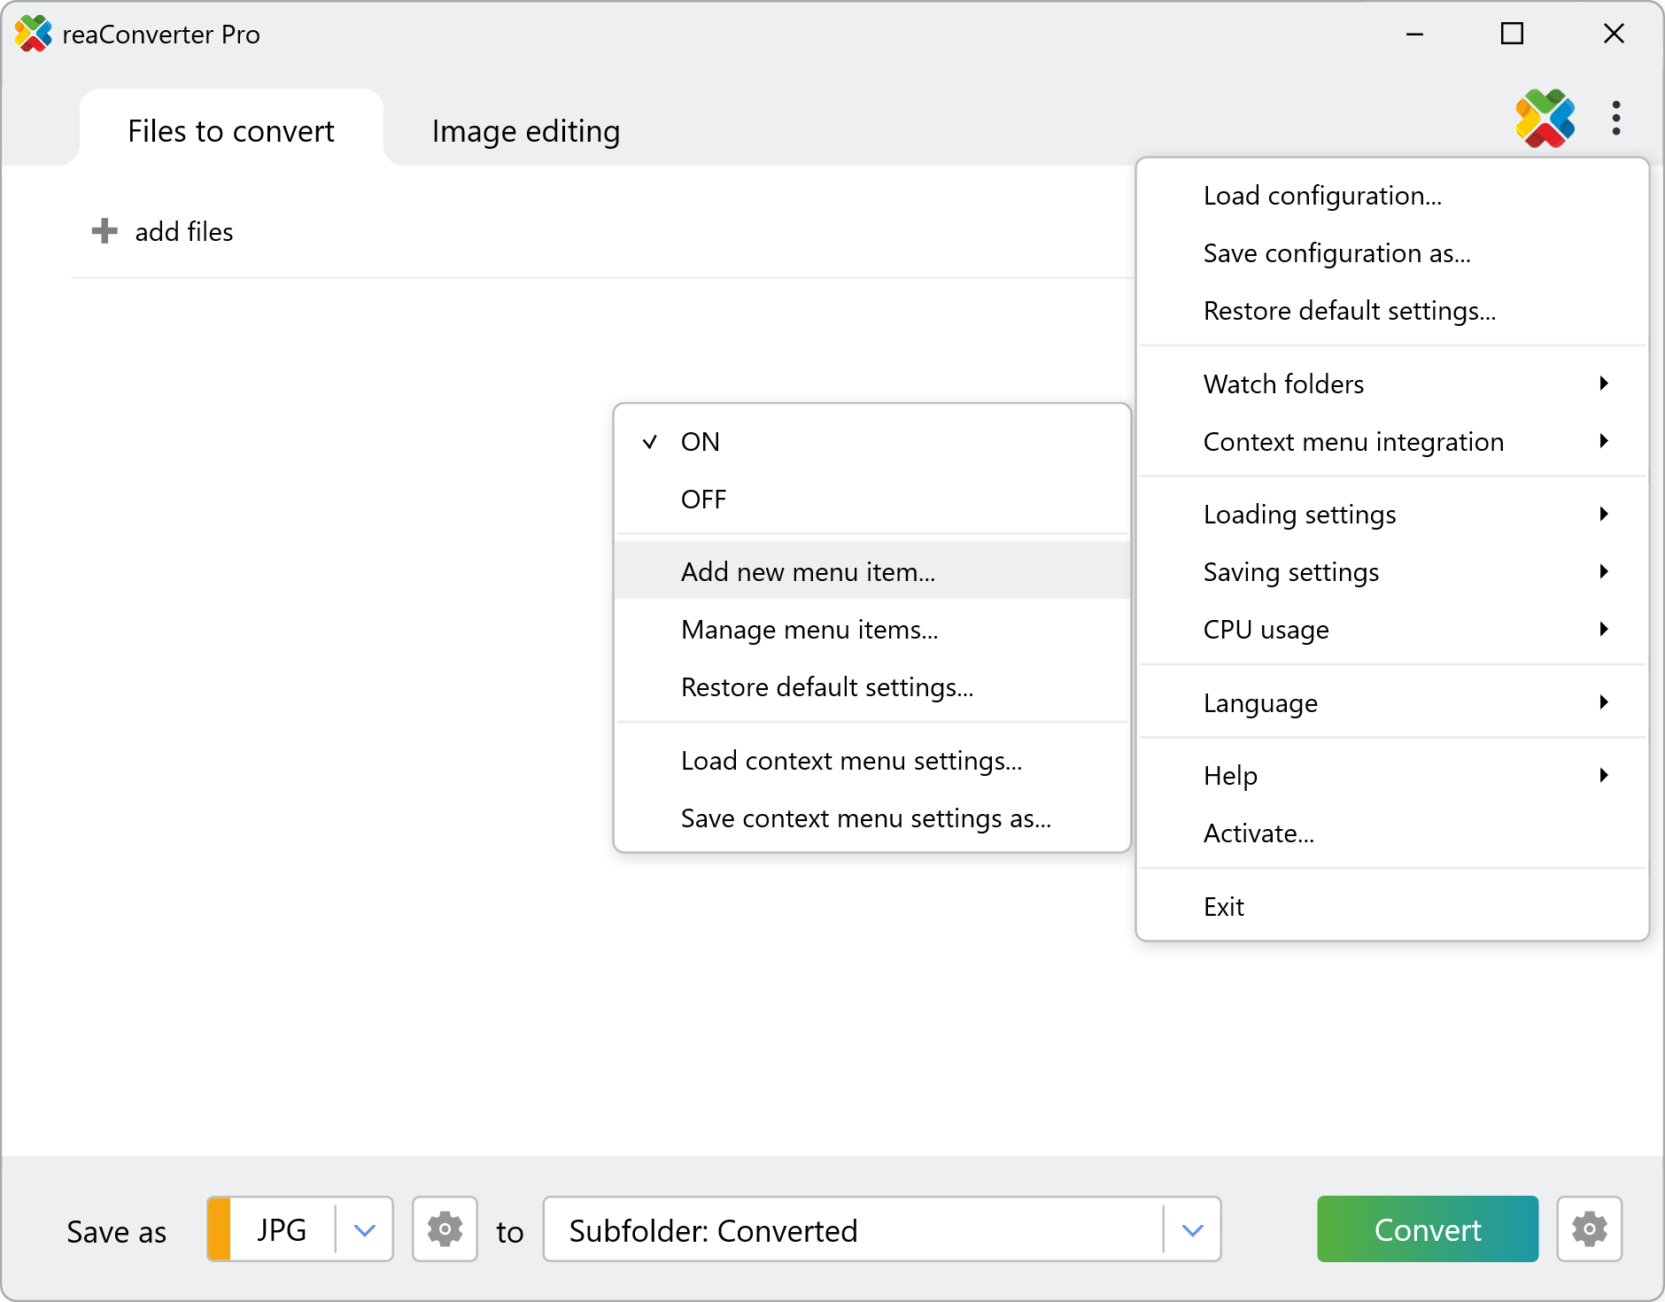1665x1302 pixels.
Task: Choose Save context menu settings as…
Action: point(865,818)
